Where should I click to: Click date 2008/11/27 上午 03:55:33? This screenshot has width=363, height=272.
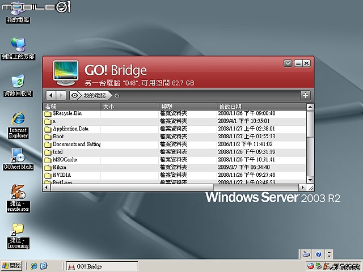point(247,137)
